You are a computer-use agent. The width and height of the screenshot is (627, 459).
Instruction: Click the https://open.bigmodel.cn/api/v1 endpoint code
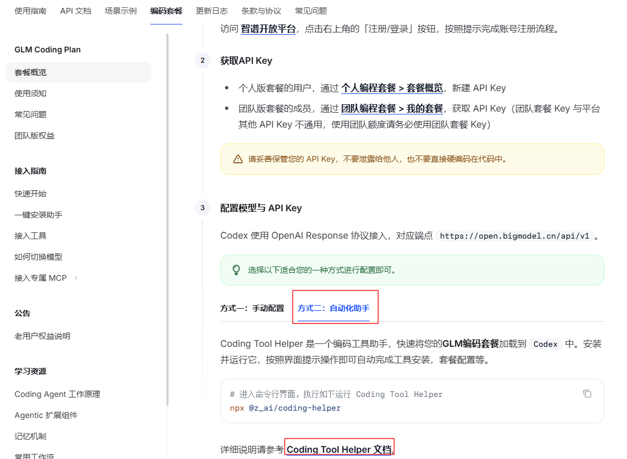tap(515, 236)
